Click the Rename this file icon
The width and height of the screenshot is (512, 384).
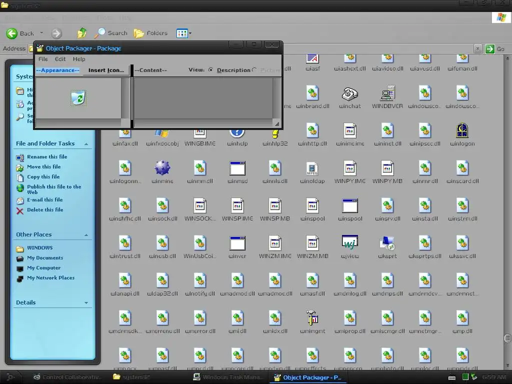[x=20, y=157]
